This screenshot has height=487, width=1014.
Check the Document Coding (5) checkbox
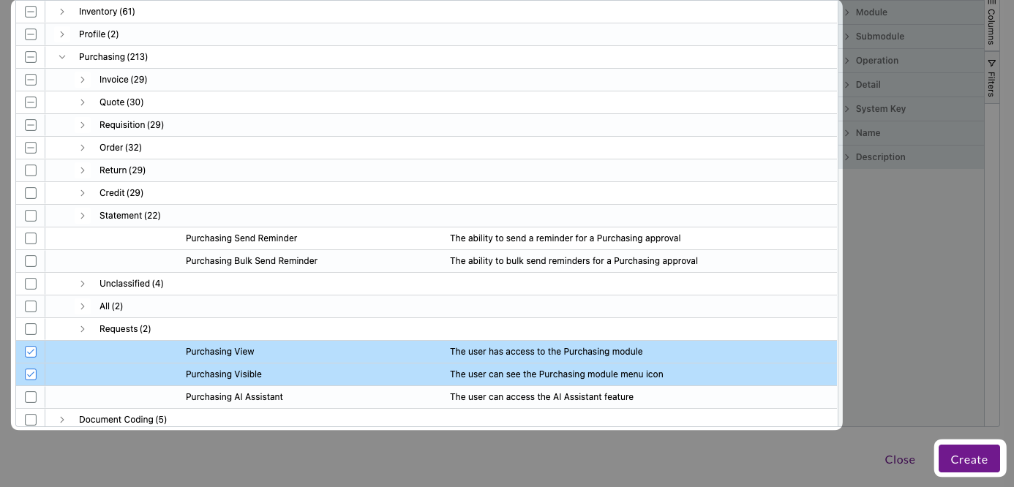pyautogui.click(x=31, y=420)
